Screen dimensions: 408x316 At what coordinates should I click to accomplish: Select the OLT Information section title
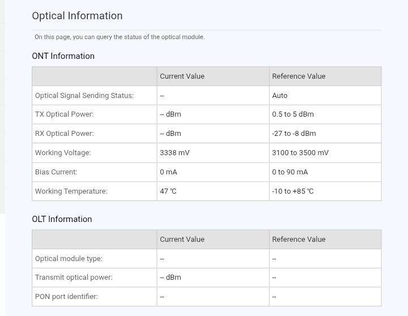62,219
